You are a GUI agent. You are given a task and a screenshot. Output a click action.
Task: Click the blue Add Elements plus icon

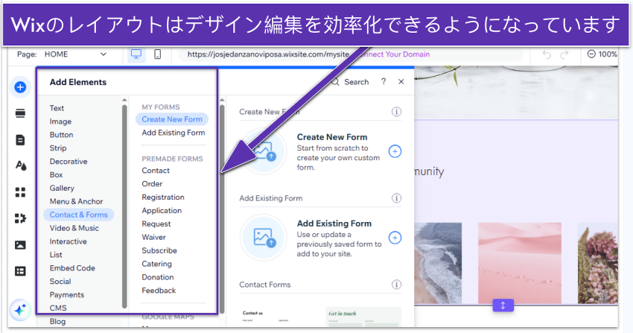[x=20, y=86]
